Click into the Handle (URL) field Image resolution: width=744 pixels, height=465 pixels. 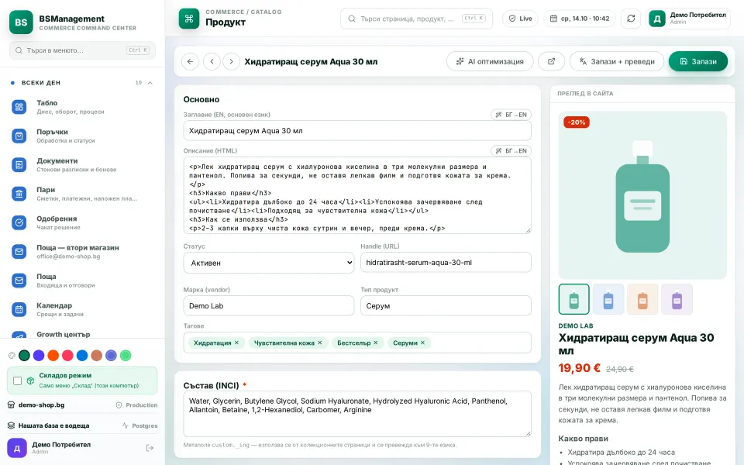(446, 263)
